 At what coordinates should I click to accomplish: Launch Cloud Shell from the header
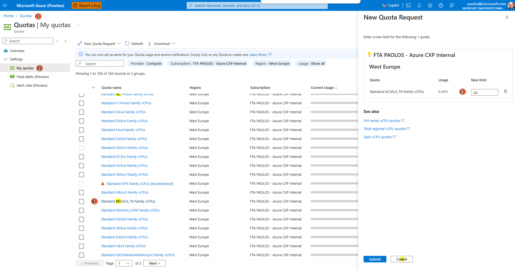pos(408,5)
